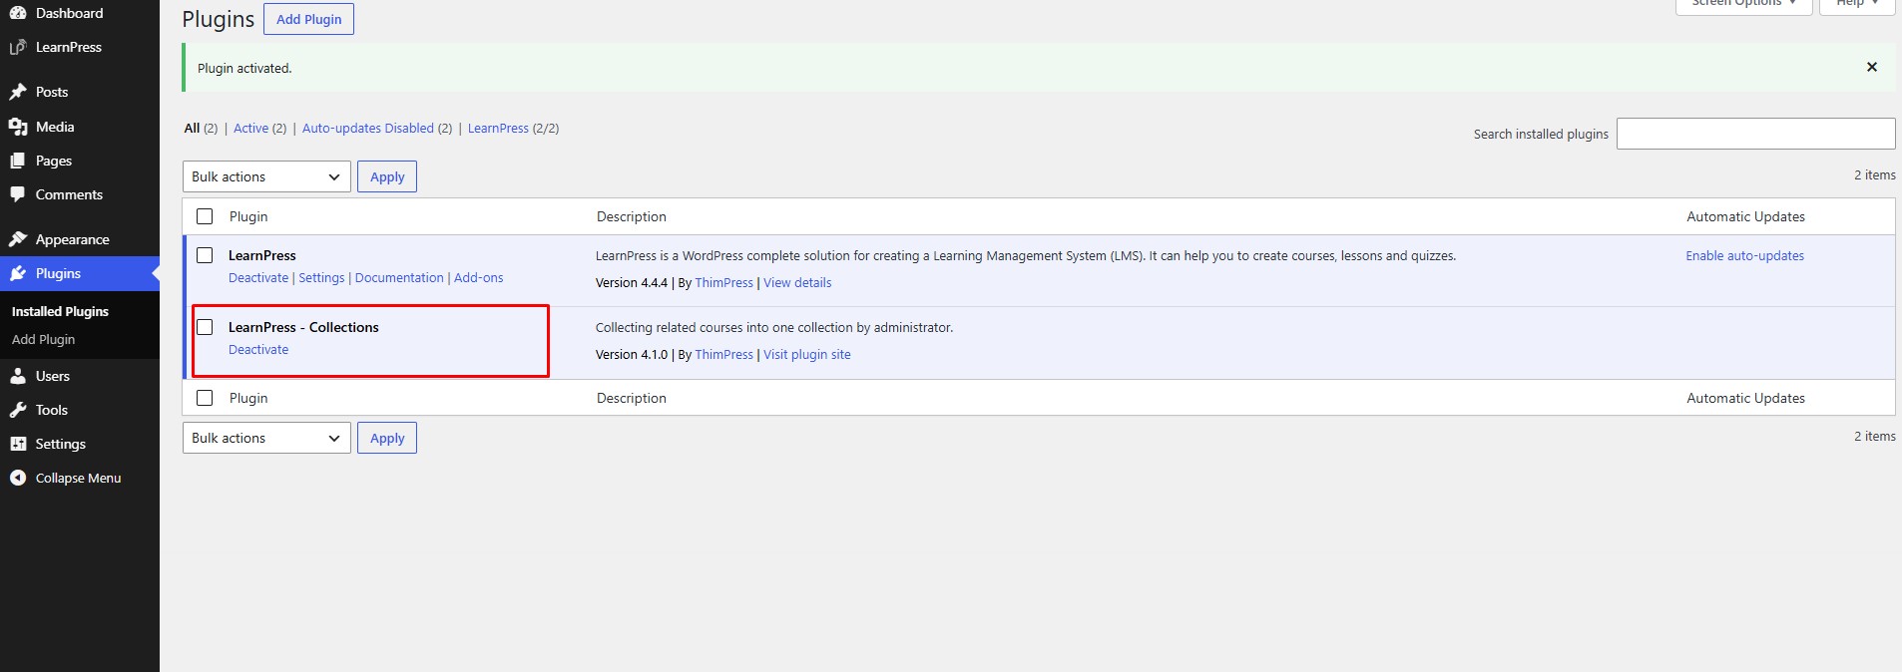Focus the Search installed plugins field
Viewport: 1902px width, 672px height.
1755,134
